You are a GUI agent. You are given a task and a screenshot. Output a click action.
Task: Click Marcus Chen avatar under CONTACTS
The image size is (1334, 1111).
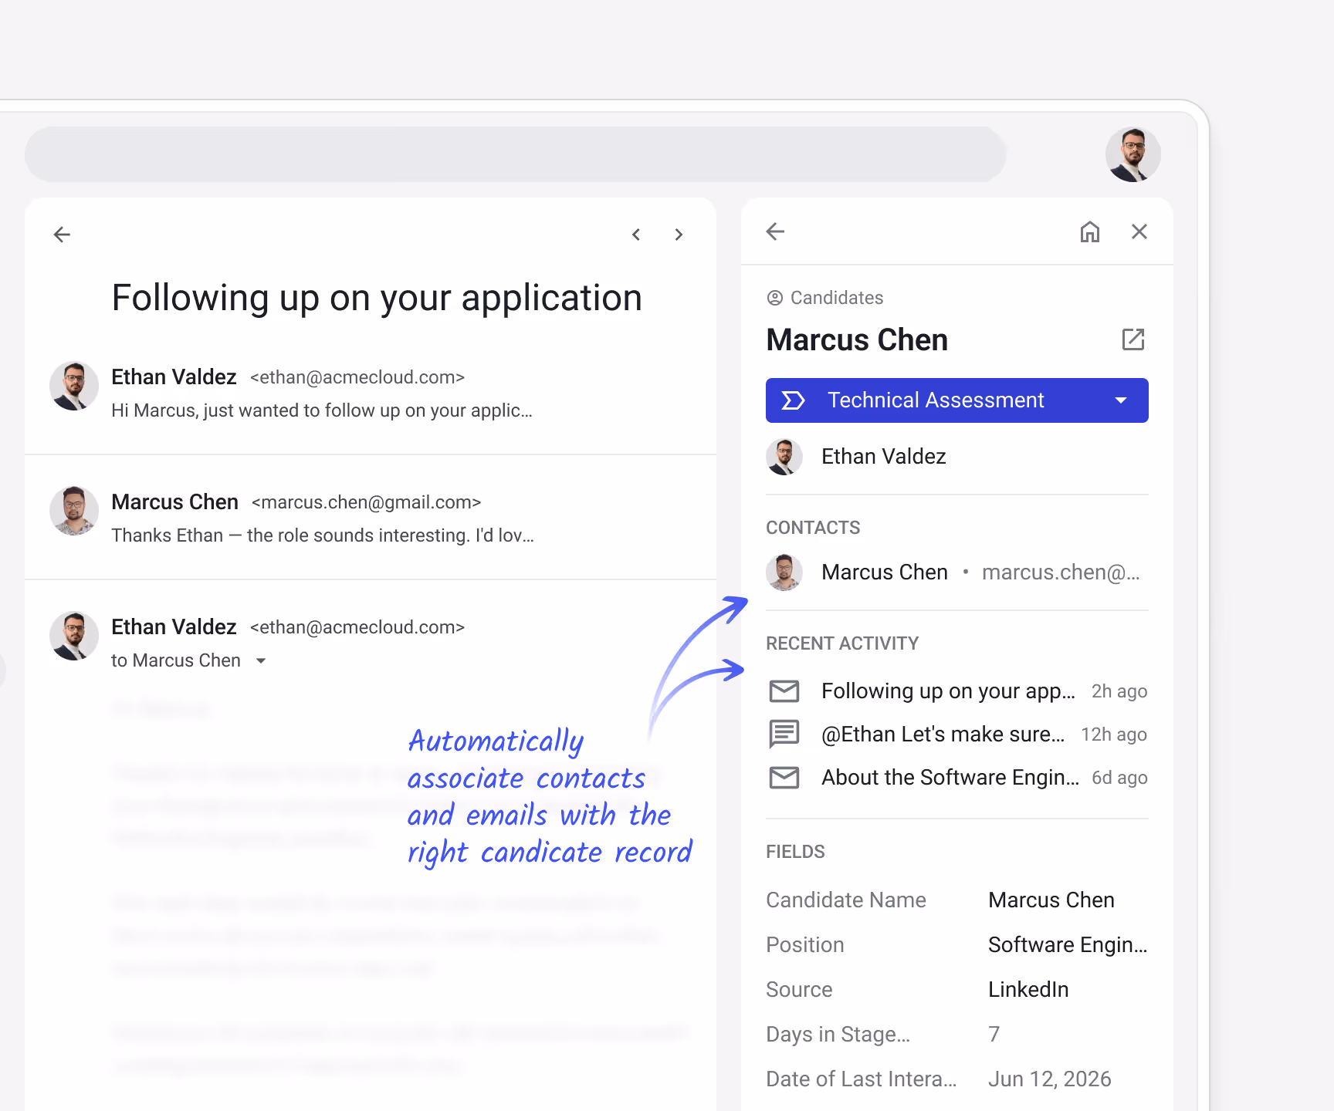[784, 572]
